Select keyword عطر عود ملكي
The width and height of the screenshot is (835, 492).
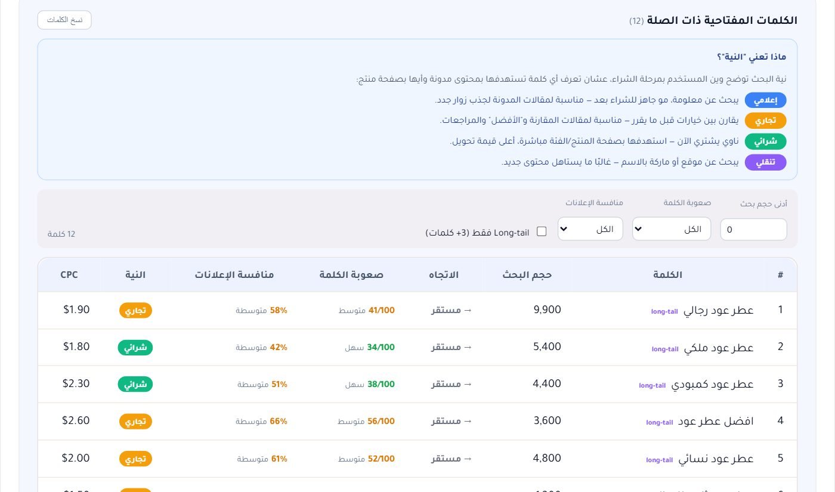719,348
